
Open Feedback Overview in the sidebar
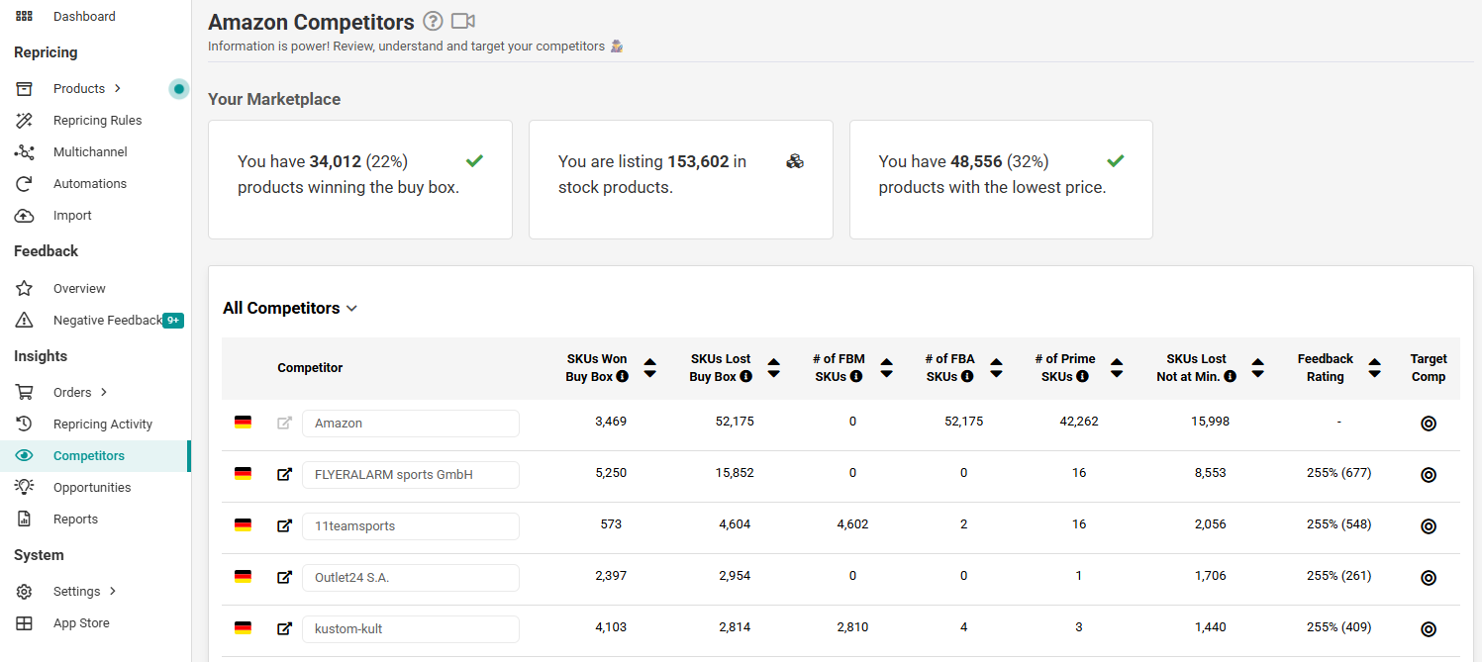(79, 288)
